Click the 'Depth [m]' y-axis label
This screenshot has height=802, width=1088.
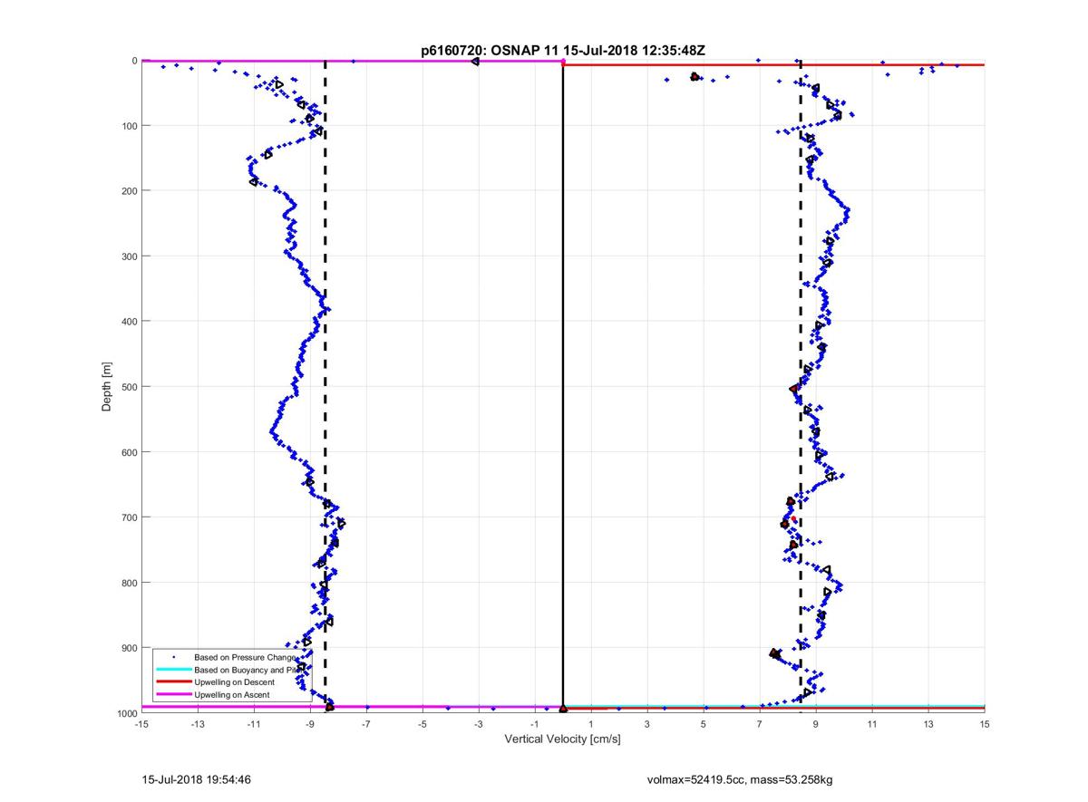107,387
